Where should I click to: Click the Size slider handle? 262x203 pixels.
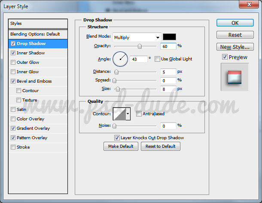click(x=118, y=89)
